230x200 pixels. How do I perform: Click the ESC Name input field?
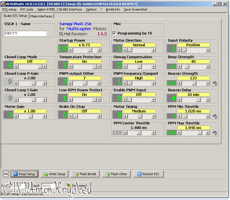(25, 33)
